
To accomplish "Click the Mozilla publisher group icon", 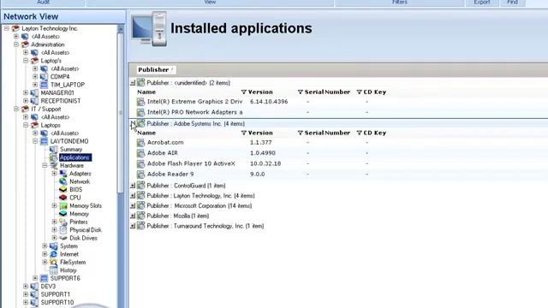I will [140, 216].
